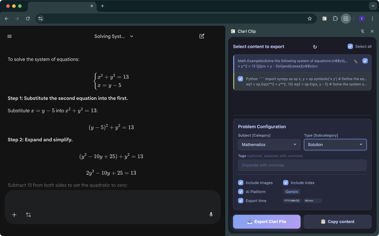
Task: Click the plus attach button in prompt box
Action: pos(14,215)
